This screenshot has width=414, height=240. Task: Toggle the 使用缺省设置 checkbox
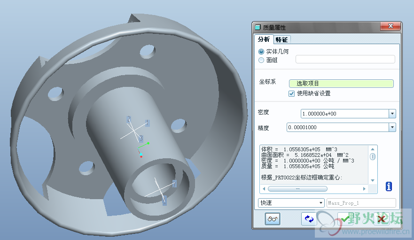pyautogui.click(x=291, y=93)
